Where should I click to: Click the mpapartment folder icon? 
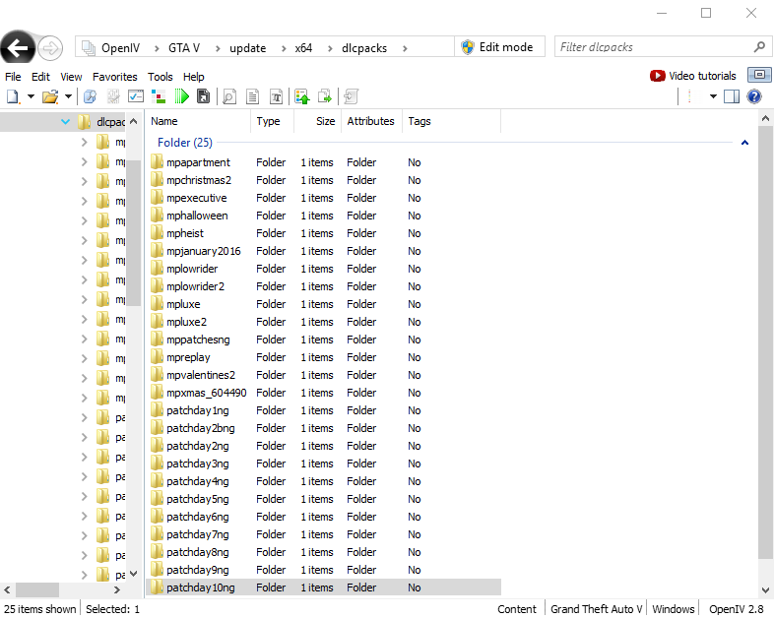pyautogui.click(x=157, y=161)
